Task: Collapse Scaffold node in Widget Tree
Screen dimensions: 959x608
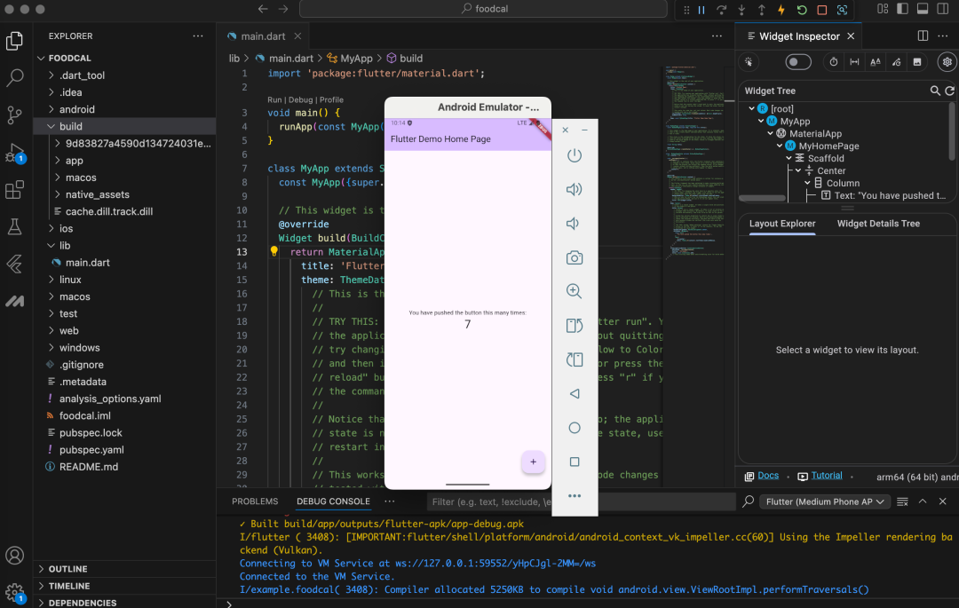Action: click(x=789, y=158)
